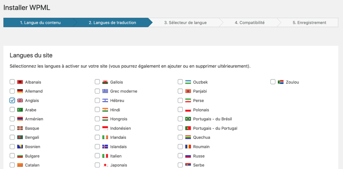Click the Israeli flag beside Hébreu

105,101
